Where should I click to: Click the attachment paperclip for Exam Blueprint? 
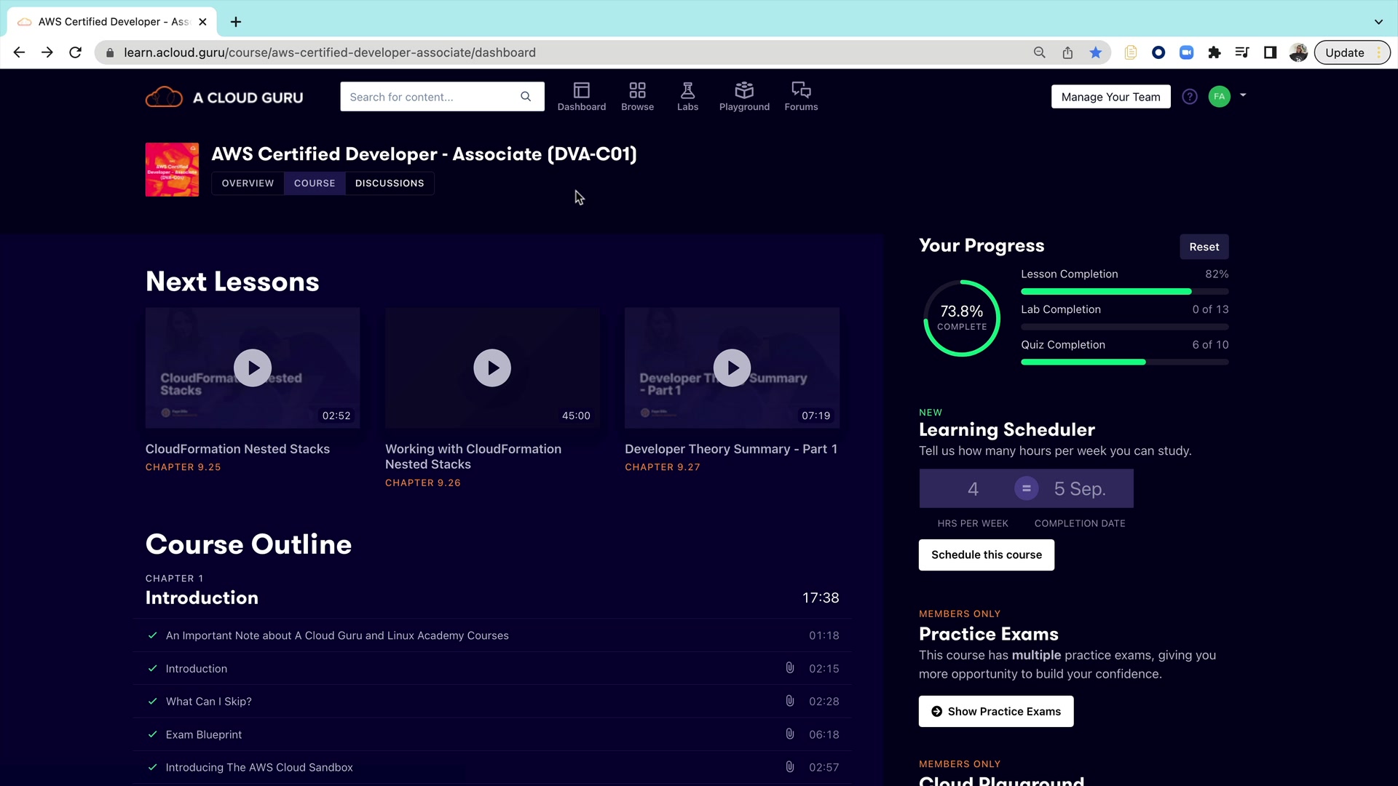pos(789,734)
